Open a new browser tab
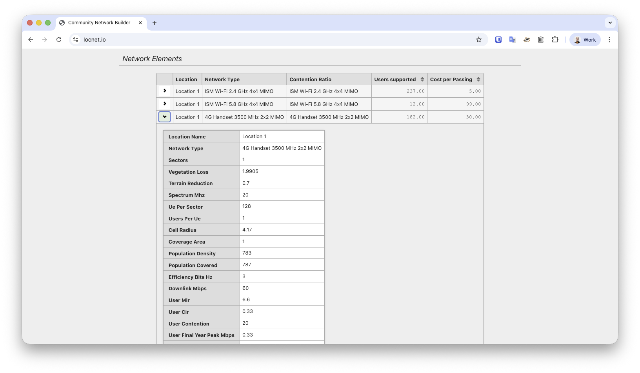Screen dimensions: 640x373 click(155, 23)
